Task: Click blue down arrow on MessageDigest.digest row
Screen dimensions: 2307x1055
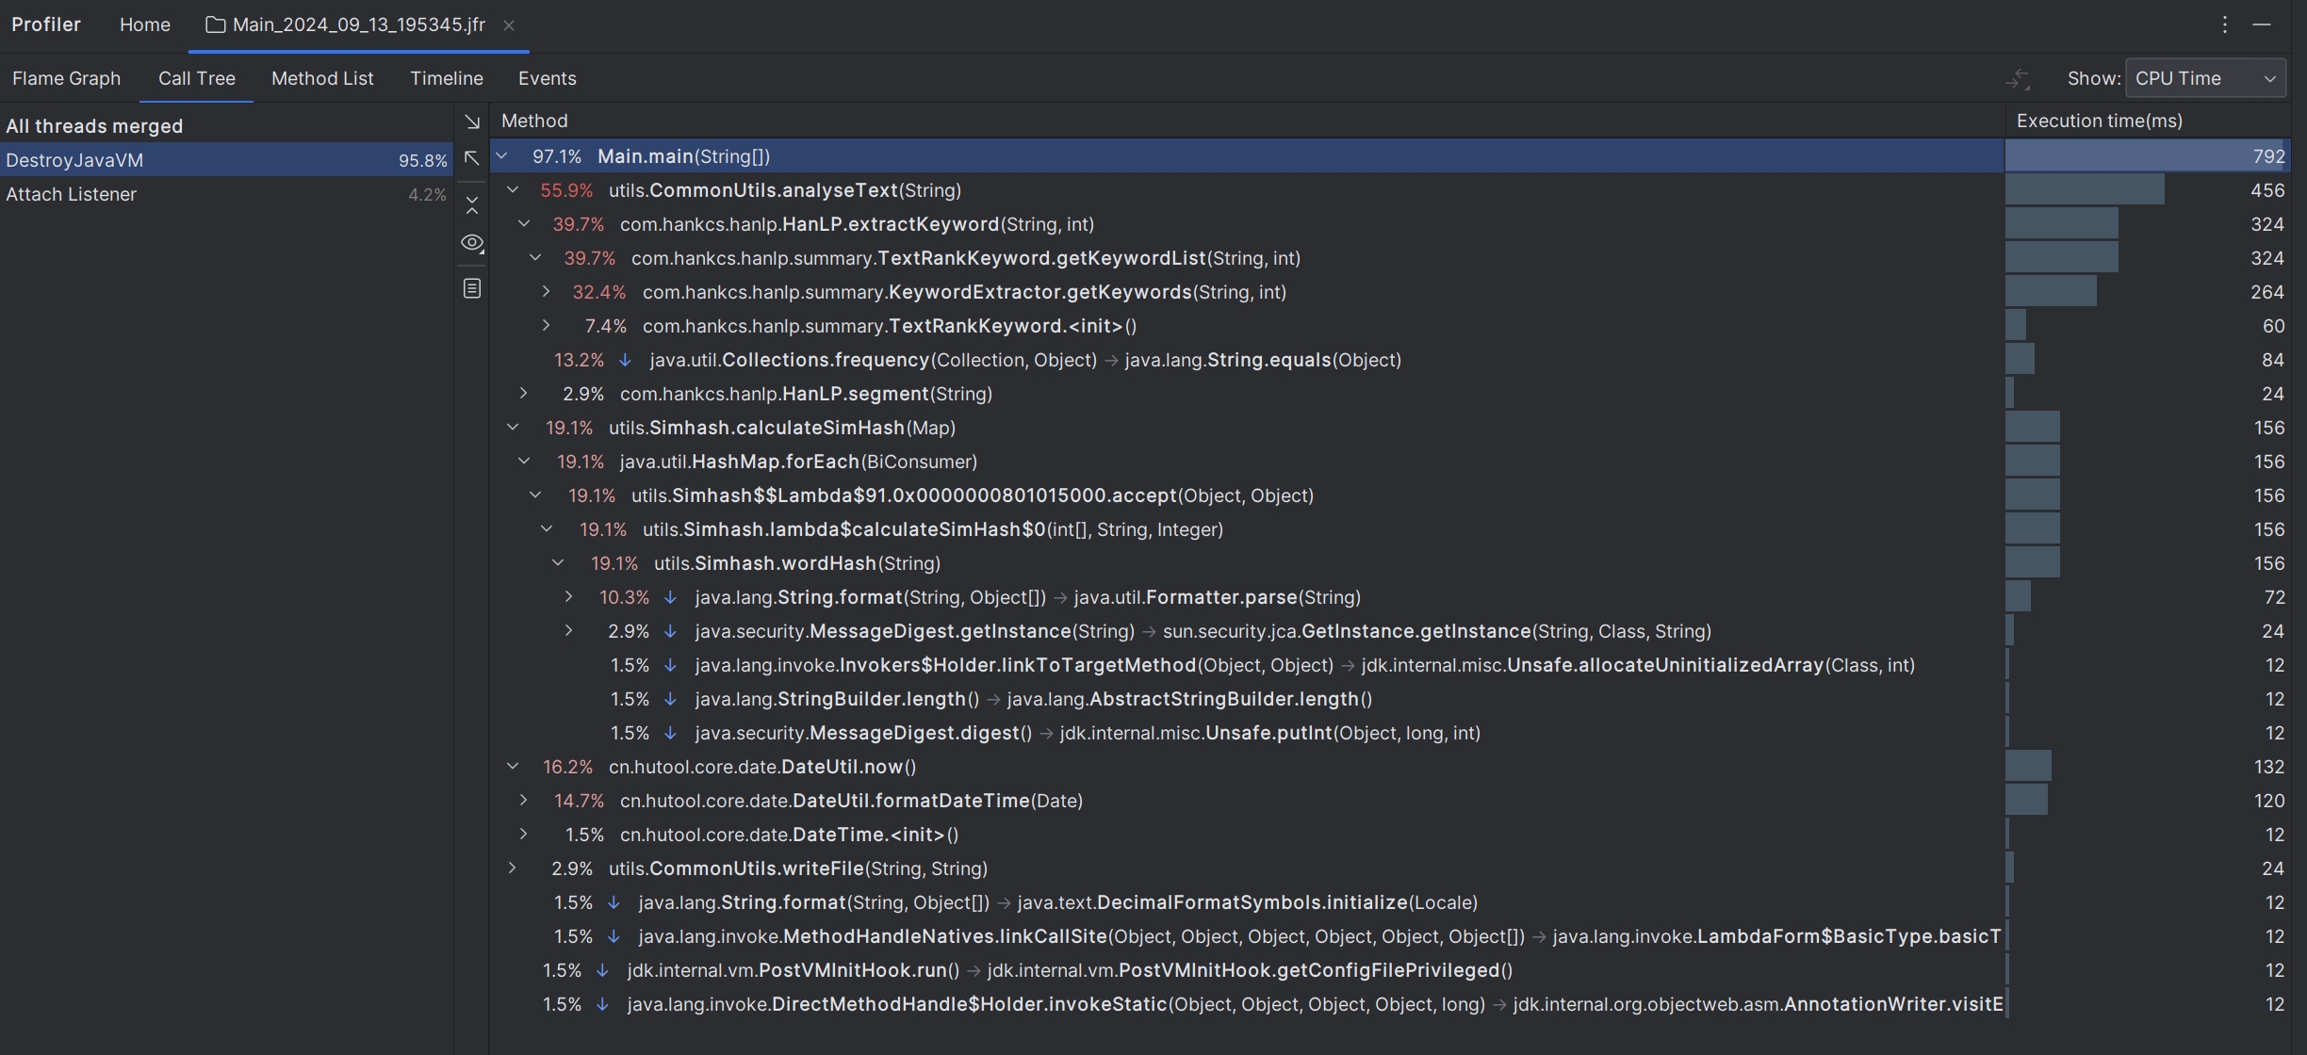Action: click(x=670, y=733)
